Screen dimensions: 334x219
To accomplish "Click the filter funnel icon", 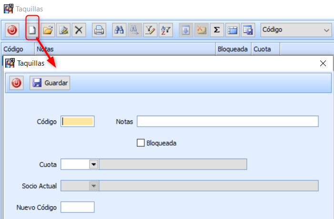I will point(150,30).
